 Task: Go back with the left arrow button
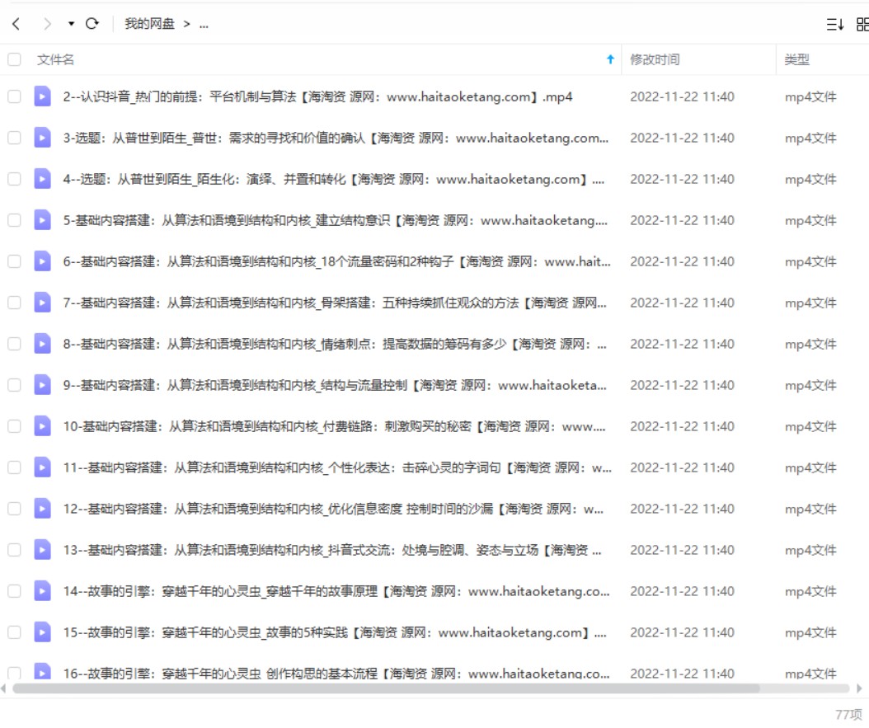(x=16, y=24)
